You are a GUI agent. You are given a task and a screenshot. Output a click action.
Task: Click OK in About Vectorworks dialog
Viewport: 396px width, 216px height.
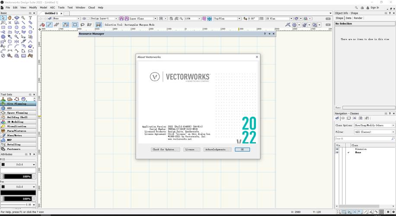(242, 149)
